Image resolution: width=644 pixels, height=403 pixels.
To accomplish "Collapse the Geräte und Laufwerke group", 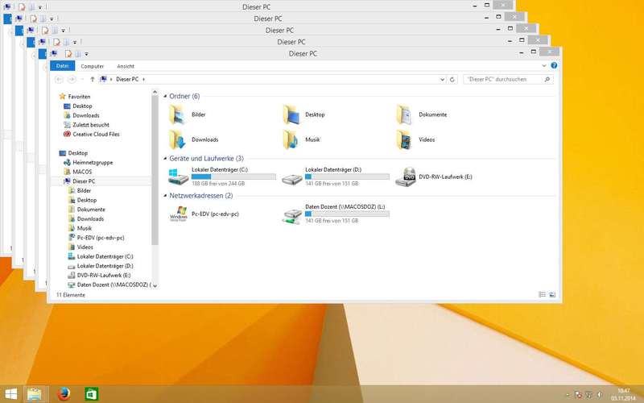I will [x=166, y=159].
